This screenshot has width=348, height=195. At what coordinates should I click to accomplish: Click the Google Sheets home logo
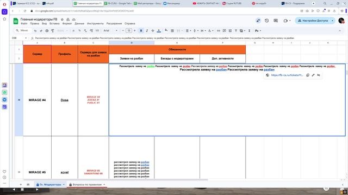[16, 21]
